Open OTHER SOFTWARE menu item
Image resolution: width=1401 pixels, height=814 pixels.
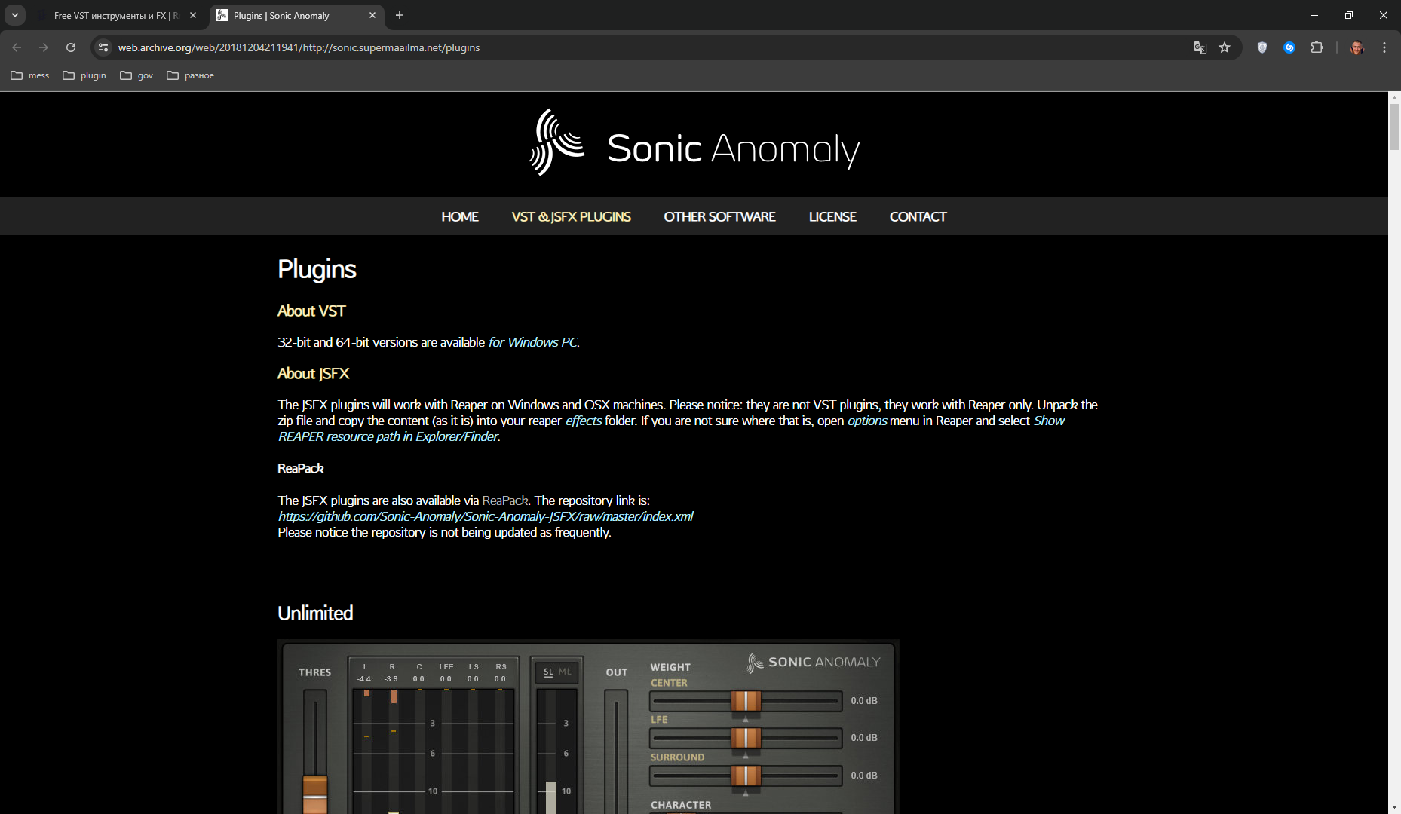[x=719, y=217]
